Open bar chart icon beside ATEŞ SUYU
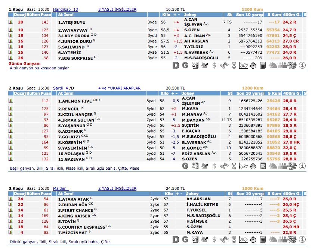Image resolution: width=315 pixels, height=248 pixels. pyautogui.click(x=10, y=22)
